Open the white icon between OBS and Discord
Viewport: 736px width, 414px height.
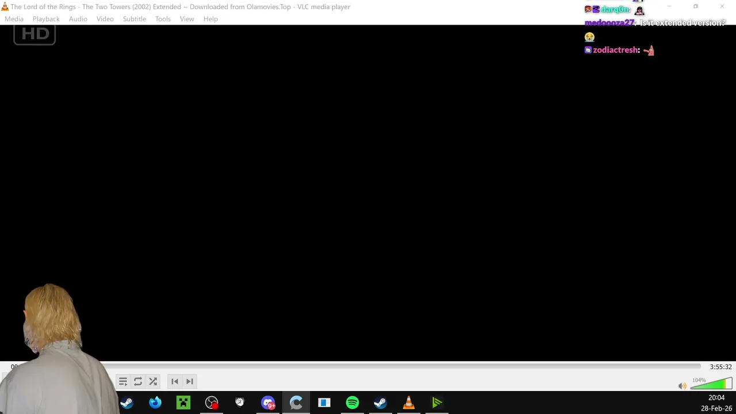tap(240, 403)
